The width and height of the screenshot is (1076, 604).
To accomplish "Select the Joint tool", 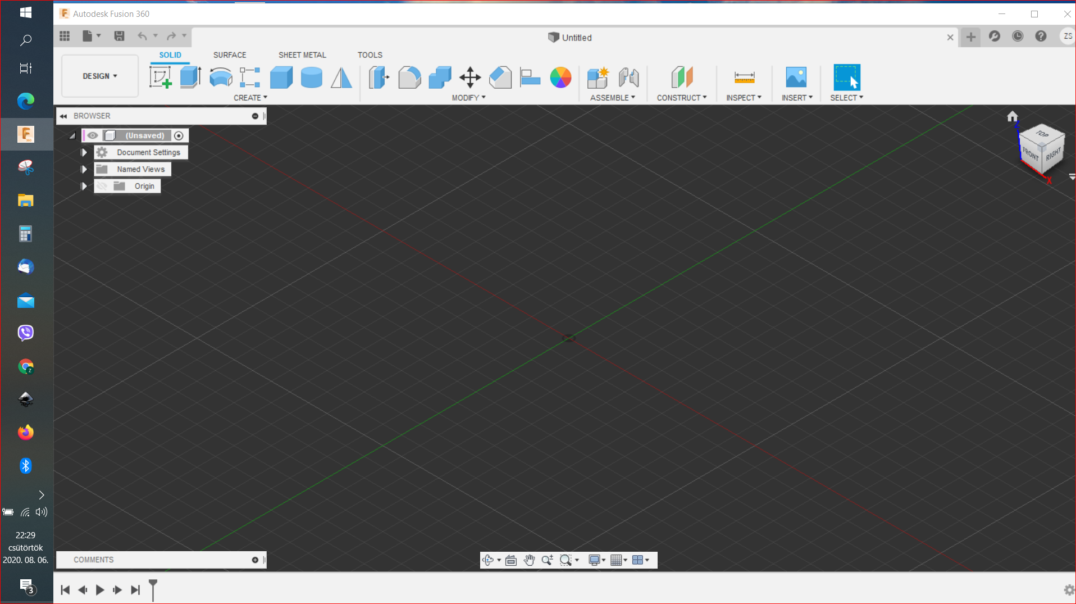I will pos(629,77).
